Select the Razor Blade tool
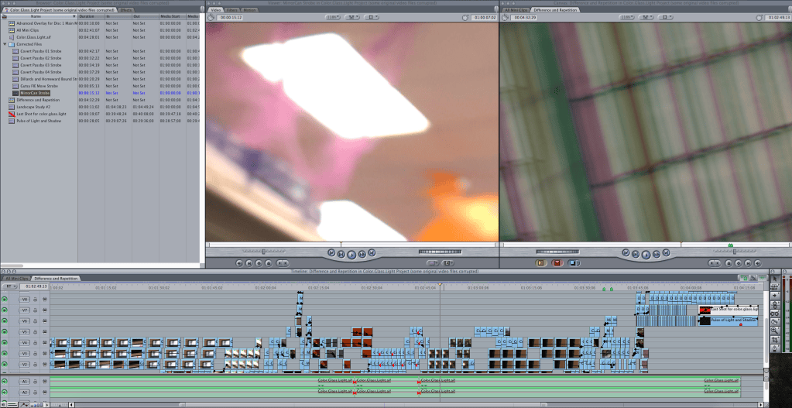792x408 pixels. pyautogui.click(x=776, y=321)
